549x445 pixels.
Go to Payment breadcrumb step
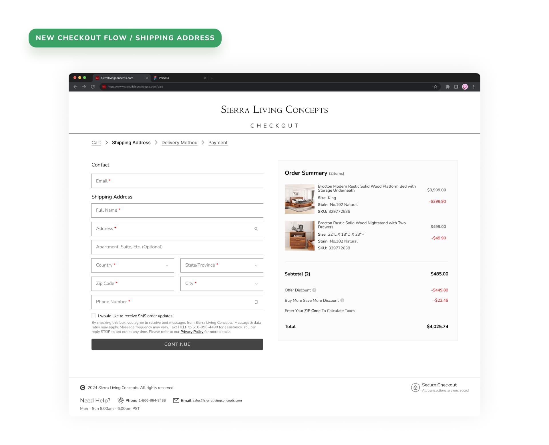[x=218, y=142]
